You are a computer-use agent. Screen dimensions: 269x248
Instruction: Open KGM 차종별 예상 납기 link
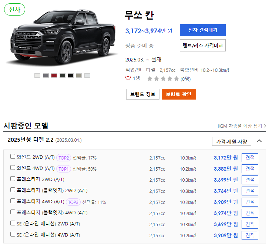coord(242,126)
